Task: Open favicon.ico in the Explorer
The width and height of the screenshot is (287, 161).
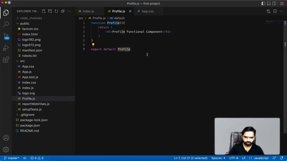Action: (x=43, y=29)
